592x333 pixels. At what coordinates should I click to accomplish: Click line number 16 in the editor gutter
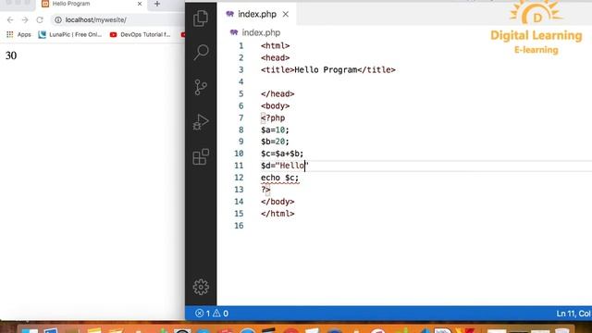(x=239, y=226)
